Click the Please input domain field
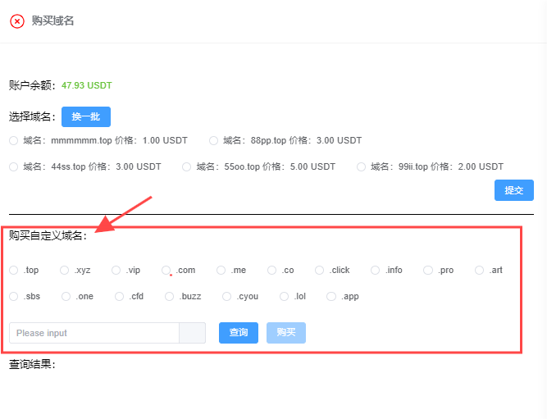Viewport: 547px width, 419px height. (x=93, y=333)
